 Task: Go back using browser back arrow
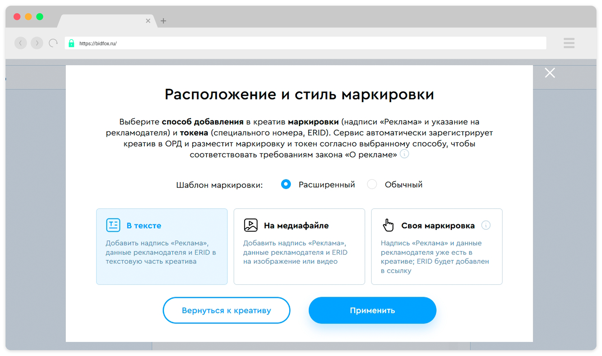pos(21,43)
